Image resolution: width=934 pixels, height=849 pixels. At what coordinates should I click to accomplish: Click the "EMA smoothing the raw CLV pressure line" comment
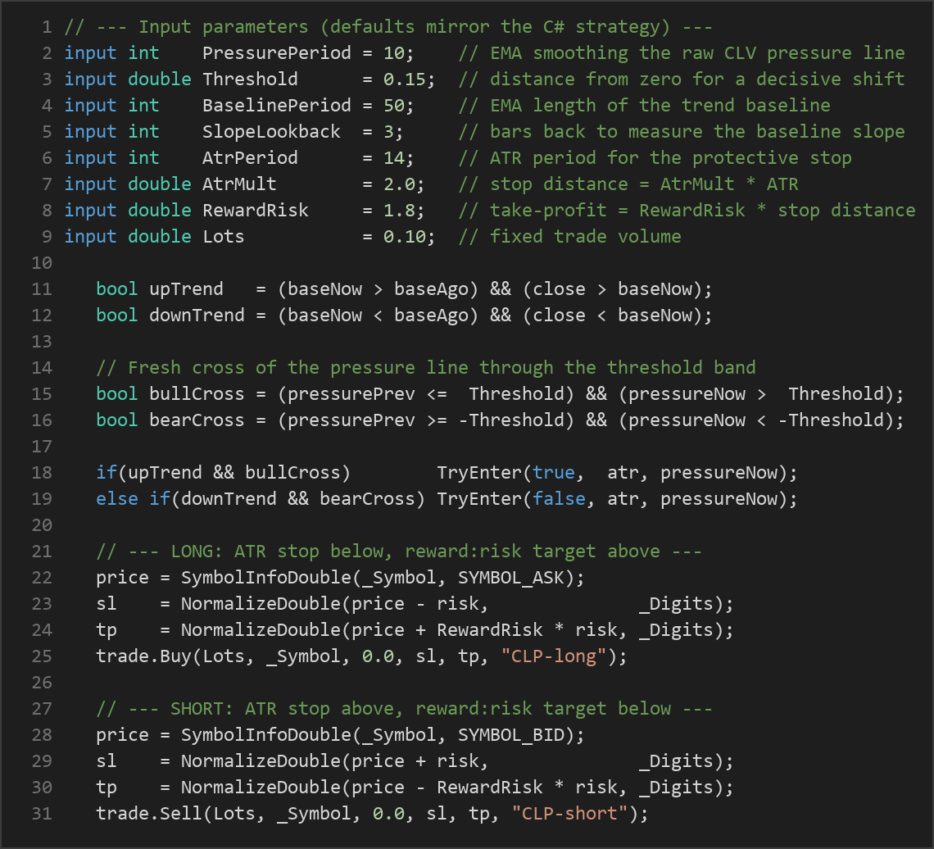tap(682, 53)
